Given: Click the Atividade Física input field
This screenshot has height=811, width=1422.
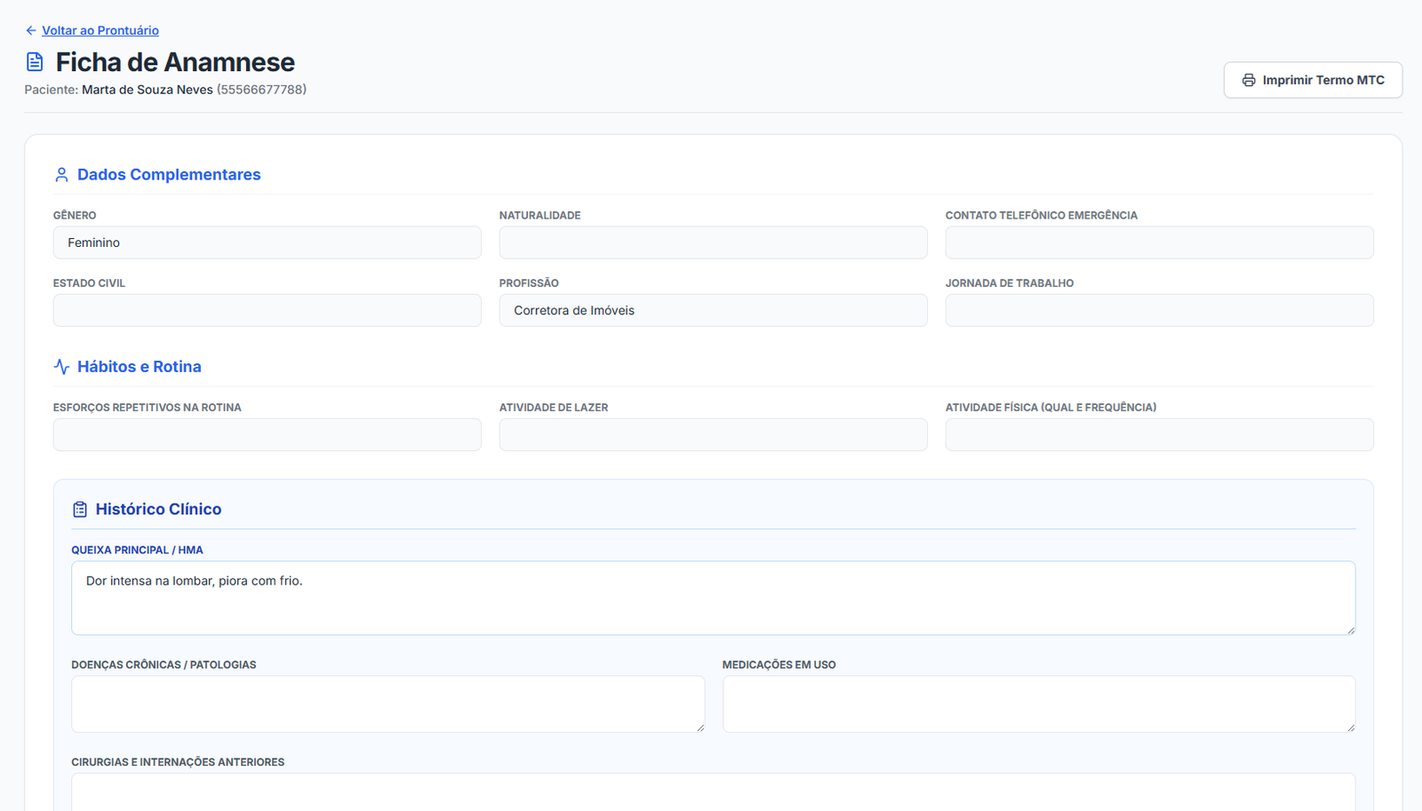Looking at the screenshot, I should 1160,434.
